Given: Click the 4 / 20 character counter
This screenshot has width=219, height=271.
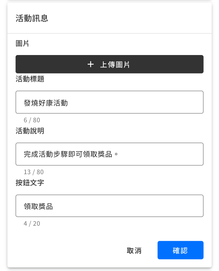Looking at the screenshot, I should coord(32,224).
